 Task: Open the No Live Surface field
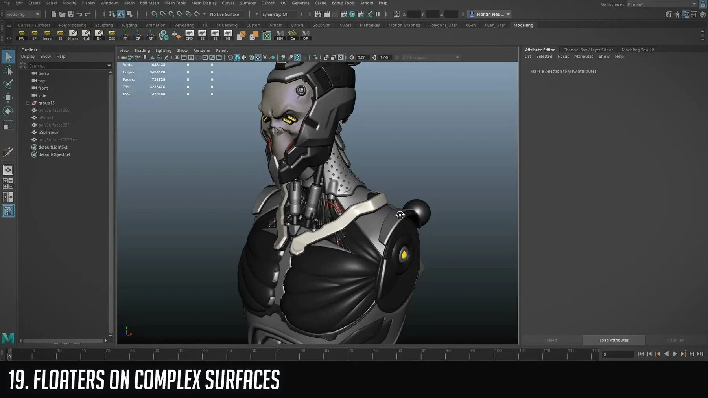226,14
